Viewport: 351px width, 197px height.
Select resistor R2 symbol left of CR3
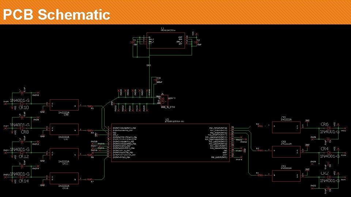point(260,151)
